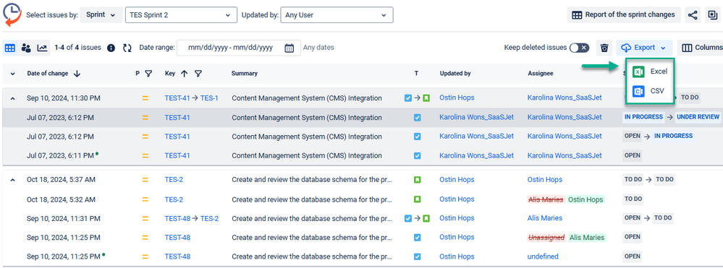Click the trash bin icon
723x268 pixels.
pos(604,48)
